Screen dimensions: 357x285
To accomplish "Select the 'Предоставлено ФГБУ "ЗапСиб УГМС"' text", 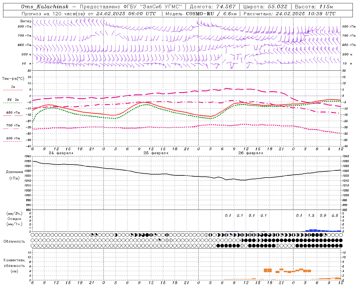I will [131, 7].
